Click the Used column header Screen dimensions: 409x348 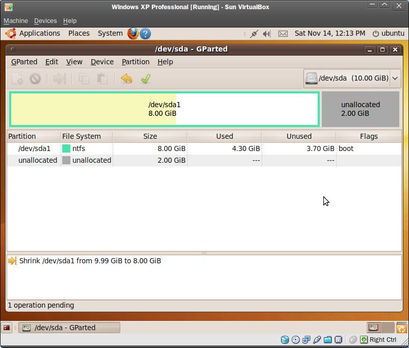pyautogui.click(x=224, y=136)
